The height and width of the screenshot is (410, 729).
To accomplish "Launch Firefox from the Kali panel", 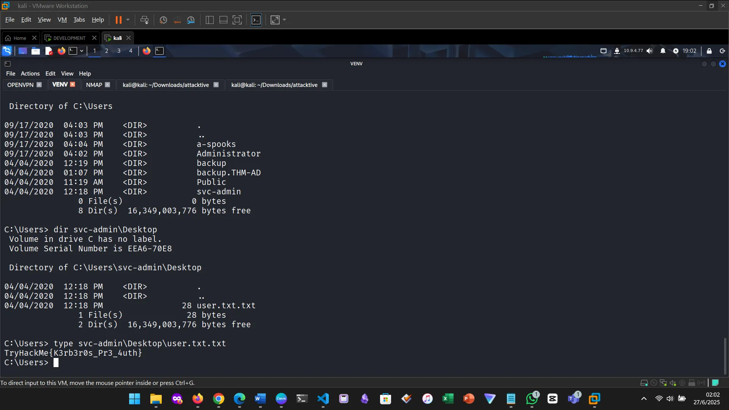I will (x=61, y=51).
